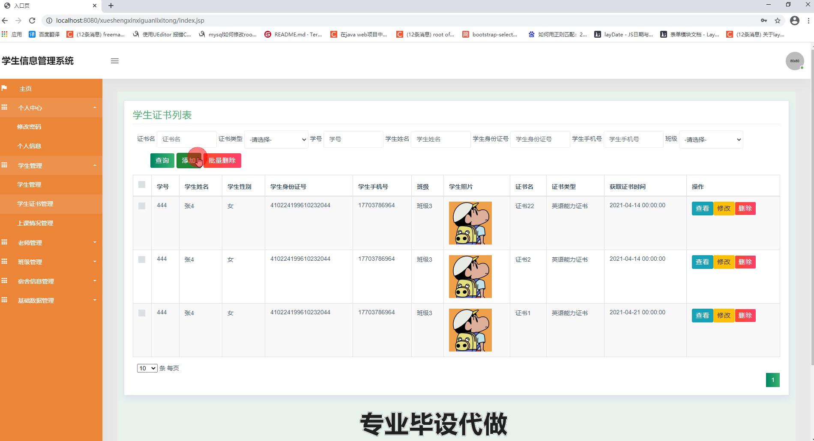Image resolution: width=814 pixels, height=441 pixels.
Task: Open 百度翻译 bookmark
Action: pyautogui.click(x=44, y=34)
